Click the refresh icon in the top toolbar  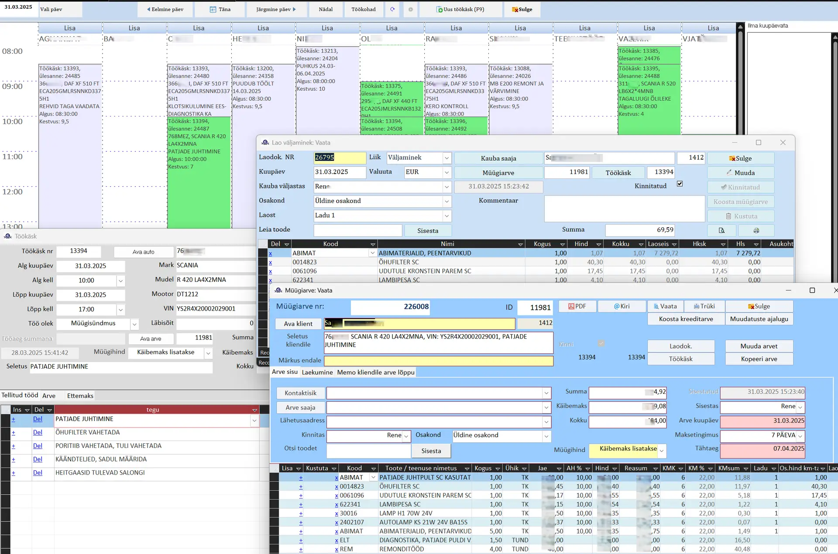click(x=392, y=9)
